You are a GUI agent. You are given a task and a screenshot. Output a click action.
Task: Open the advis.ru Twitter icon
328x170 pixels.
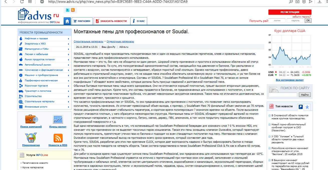tap(68, 10)
